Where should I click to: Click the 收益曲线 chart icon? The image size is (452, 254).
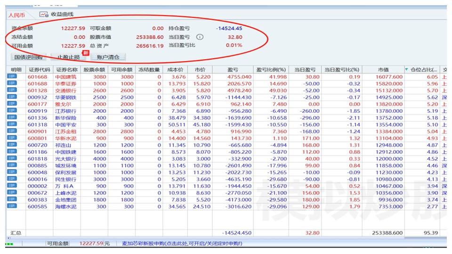[44, 14]
